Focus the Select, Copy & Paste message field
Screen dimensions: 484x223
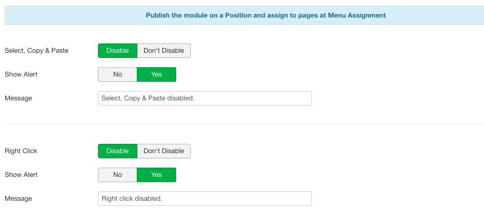click(x=205, y=98)
